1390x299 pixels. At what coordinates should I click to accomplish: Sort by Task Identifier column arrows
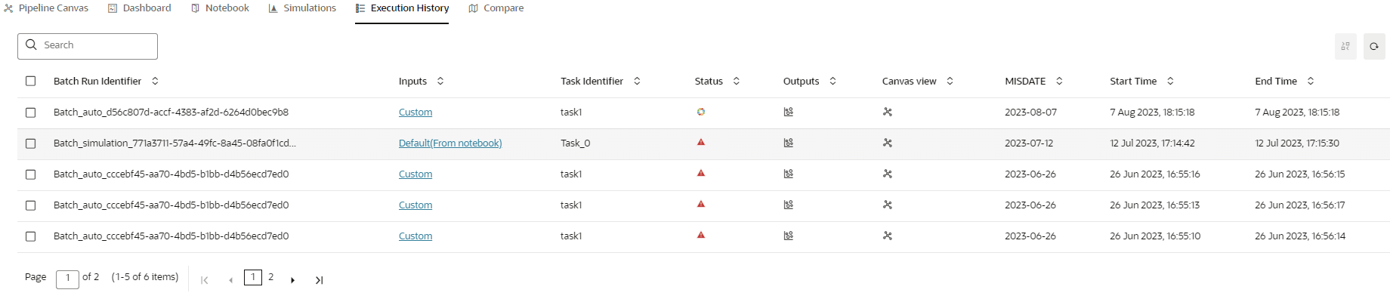[x=637, y=81]
